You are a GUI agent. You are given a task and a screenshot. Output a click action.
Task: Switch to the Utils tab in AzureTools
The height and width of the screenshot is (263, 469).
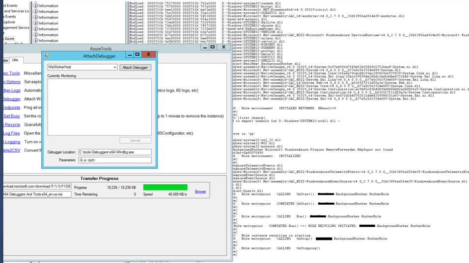pyautogui.click(x=15, y=60)
